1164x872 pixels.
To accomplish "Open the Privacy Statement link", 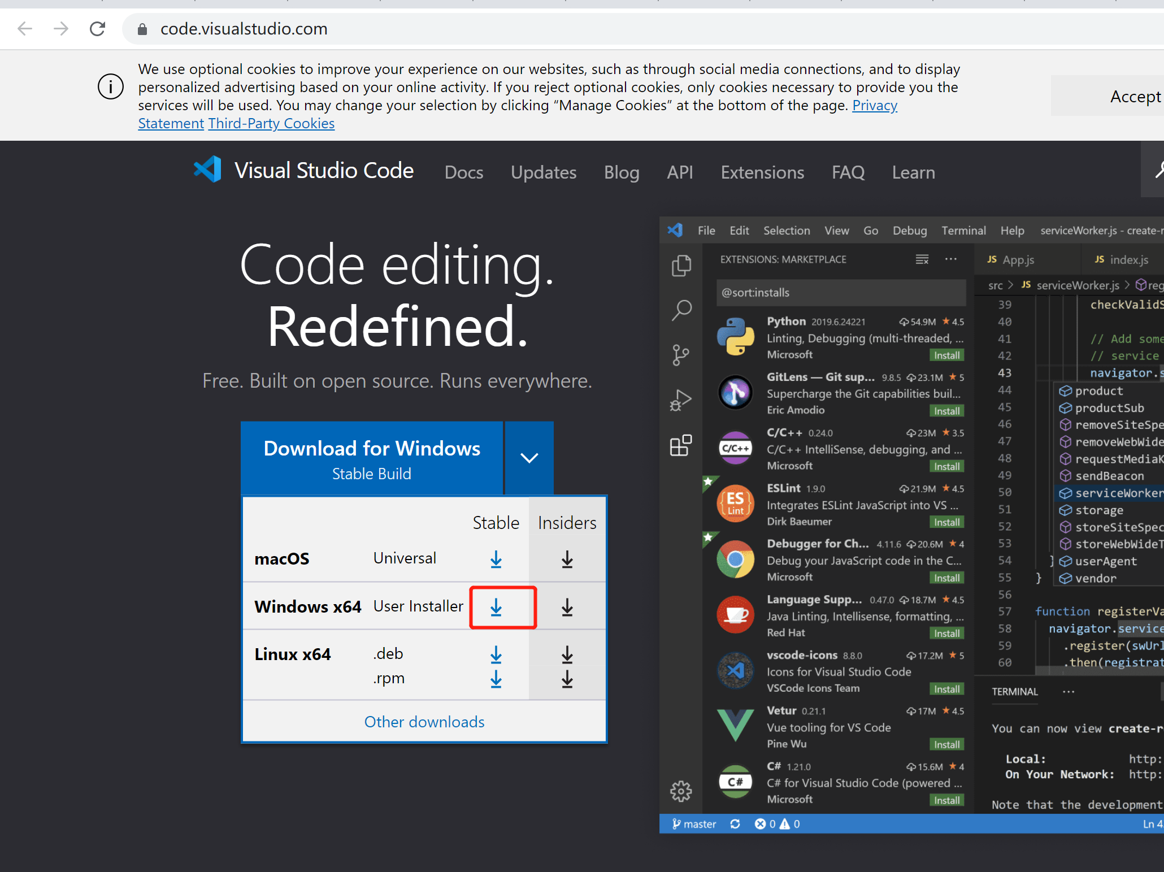I will [x=875, y=106].
